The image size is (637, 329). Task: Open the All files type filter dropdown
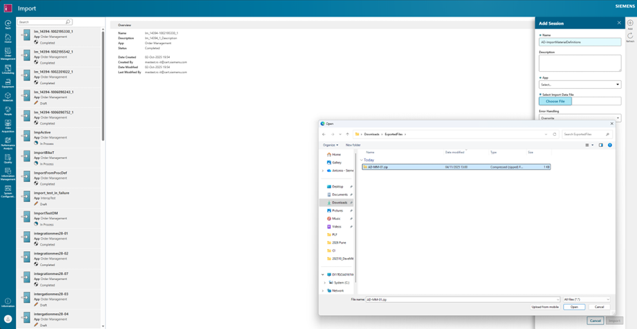coord(587,299)
